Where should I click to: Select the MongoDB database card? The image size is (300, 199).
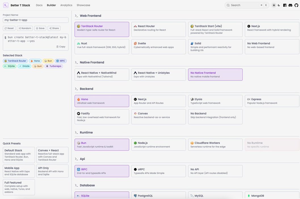272,195
